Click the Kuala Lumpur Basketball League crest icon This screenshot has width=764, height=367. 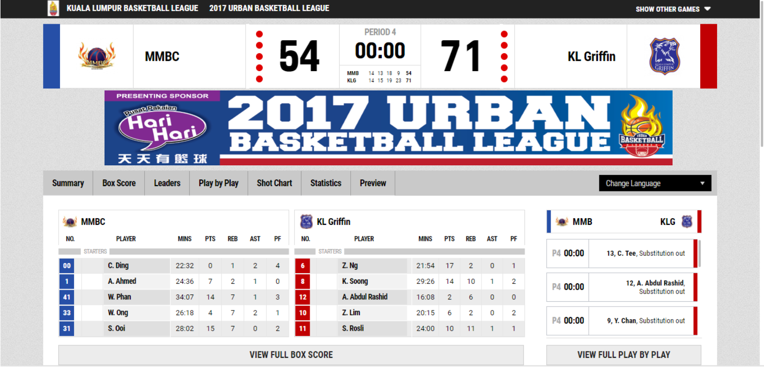[x=53, y=8]
